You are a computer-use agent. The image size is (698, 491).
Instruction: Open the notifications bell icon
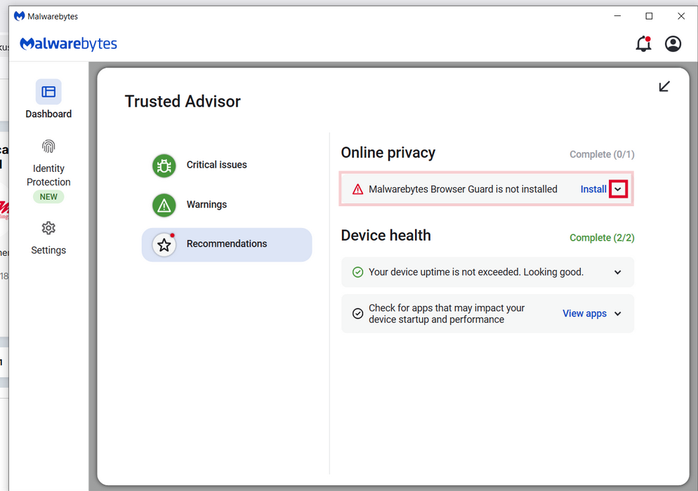click(x=644, y=43)
